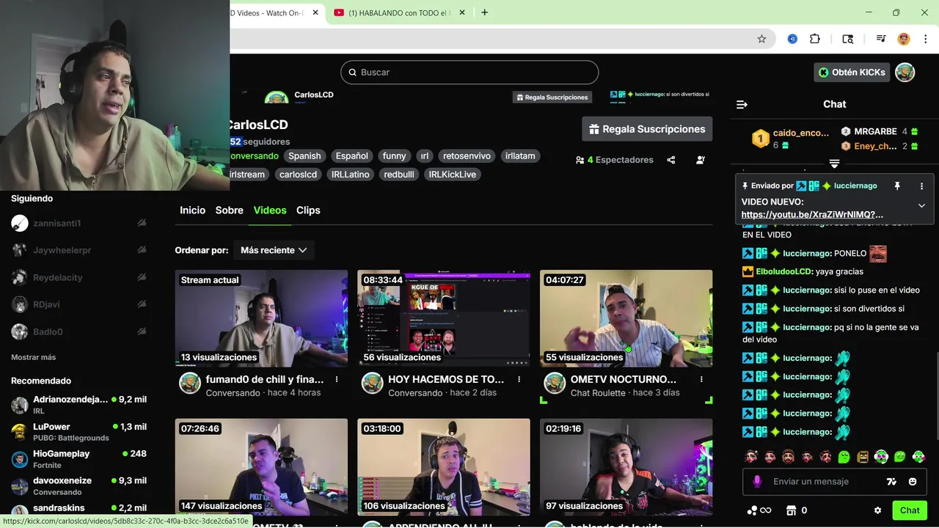Open recommended channel LuPower
This screenshot has height=528, width=939.
pyautogui.click(x=79, y=432)
